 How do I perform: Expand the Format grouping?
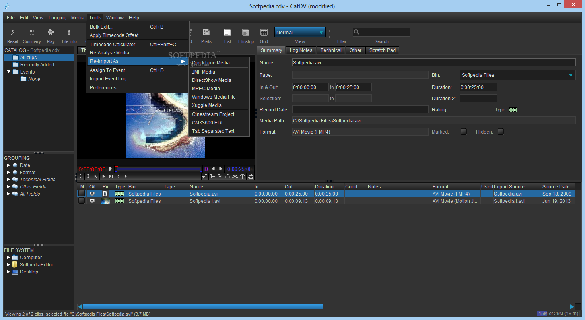8,173
